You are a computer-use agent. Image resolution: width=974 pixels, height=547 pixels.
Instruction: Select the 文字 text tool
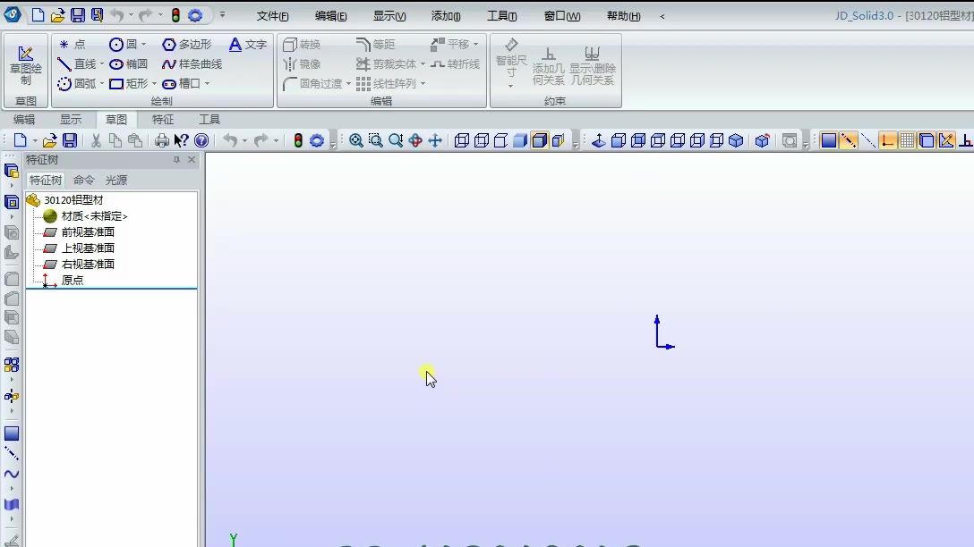coord(248,45)
